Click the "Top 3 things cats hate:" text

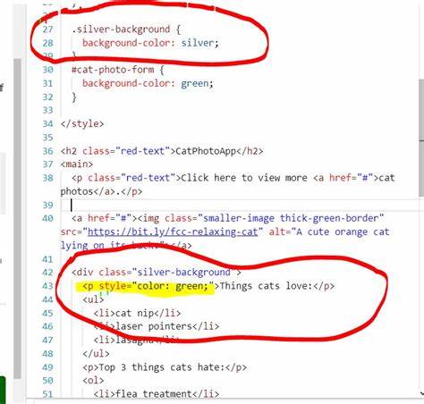point(161,367)
